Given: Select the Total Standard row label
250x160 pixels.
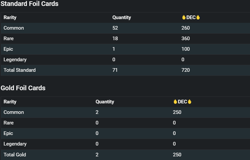Looking at the screenshot, I should click(19, 70).
